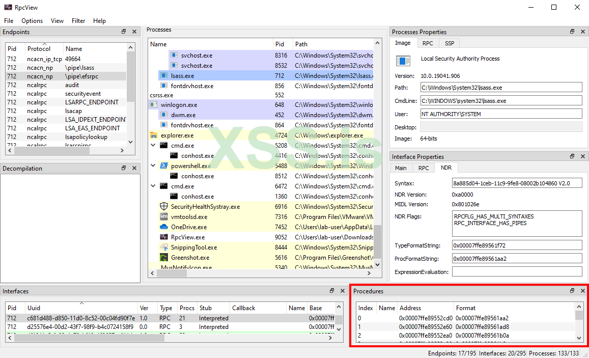Open the Filter menu
The width and height of the screenshot is (589, 358).
pos(78,21)
